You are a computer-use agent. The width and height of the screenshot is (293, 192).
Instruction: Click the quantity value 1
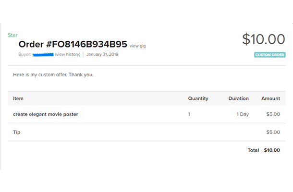pos(189,114)
